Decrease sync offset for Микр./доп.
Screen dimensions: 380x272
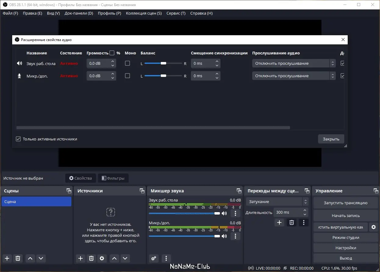click(x=217, y=78)
